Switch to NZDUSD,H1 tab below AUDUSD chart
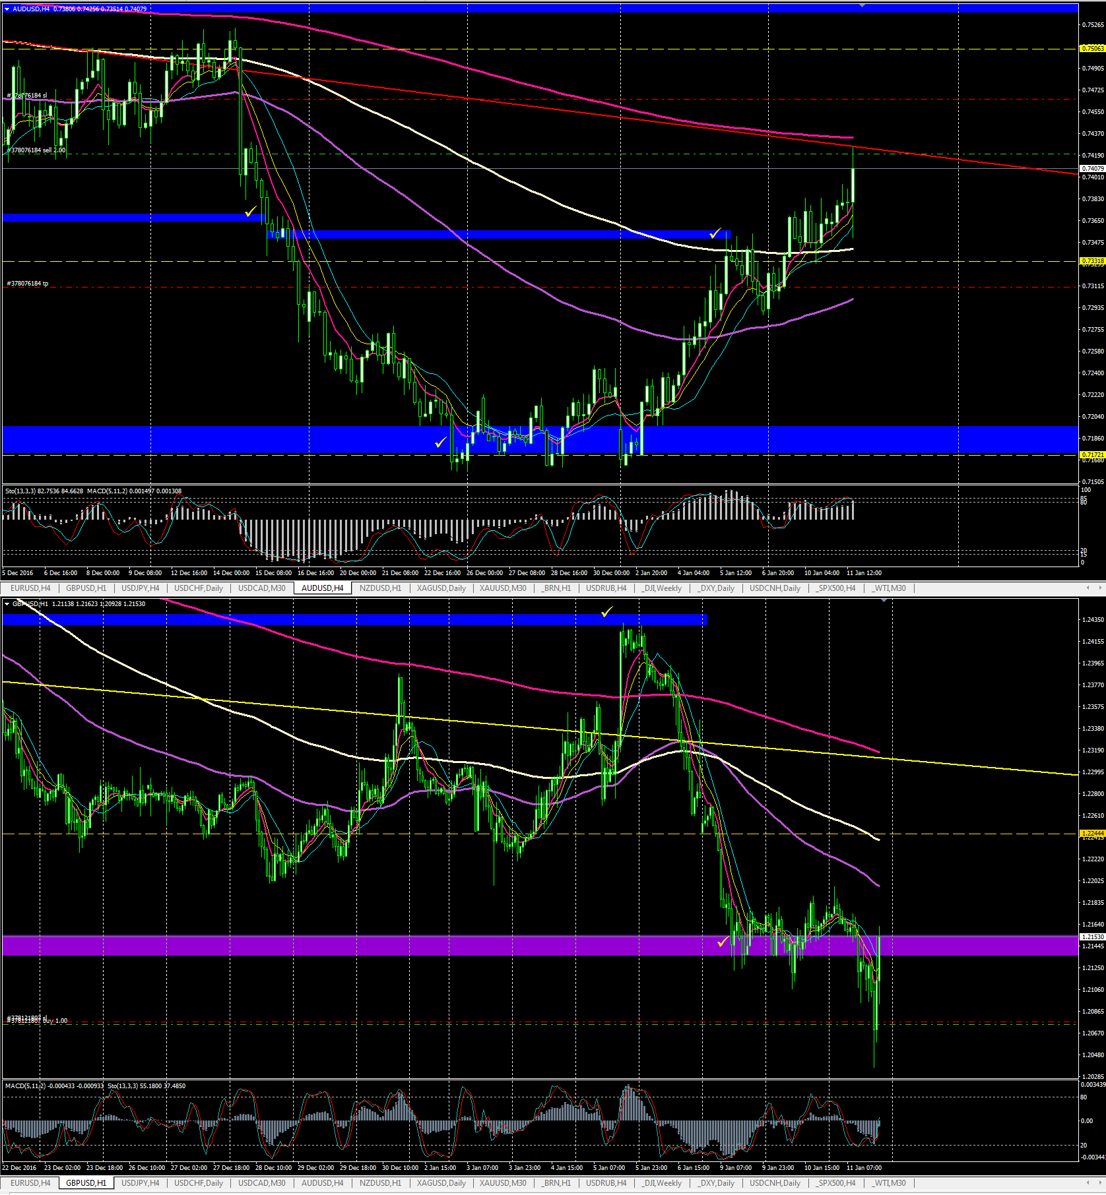 [380, 588]
